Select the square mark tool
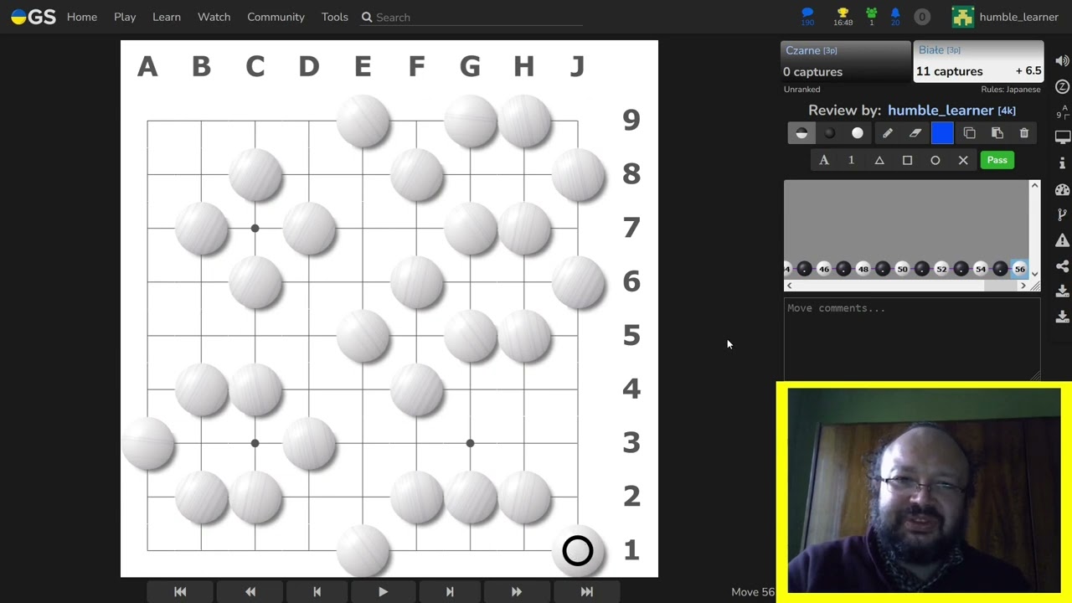1072x603 pixels. click(907, 160)
